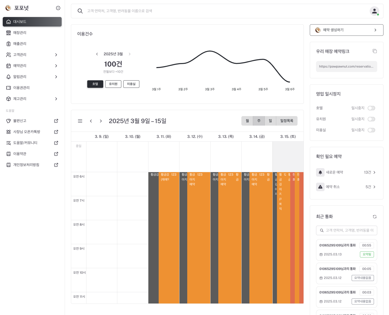Click the 예약관리 calendar icon
The height and width of the screenshot is (315, 389).
9,66
